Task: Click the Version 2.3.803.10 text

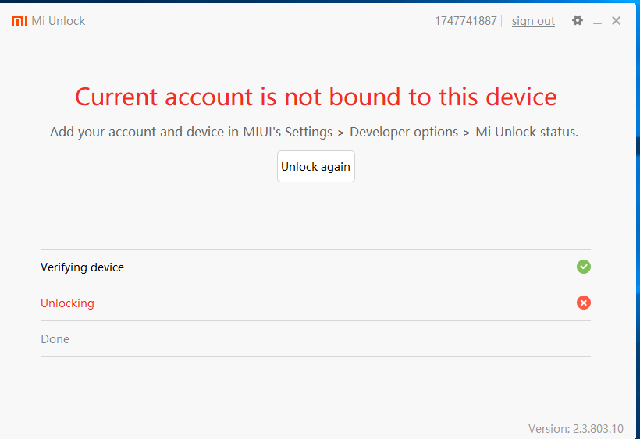Action: 576,428
